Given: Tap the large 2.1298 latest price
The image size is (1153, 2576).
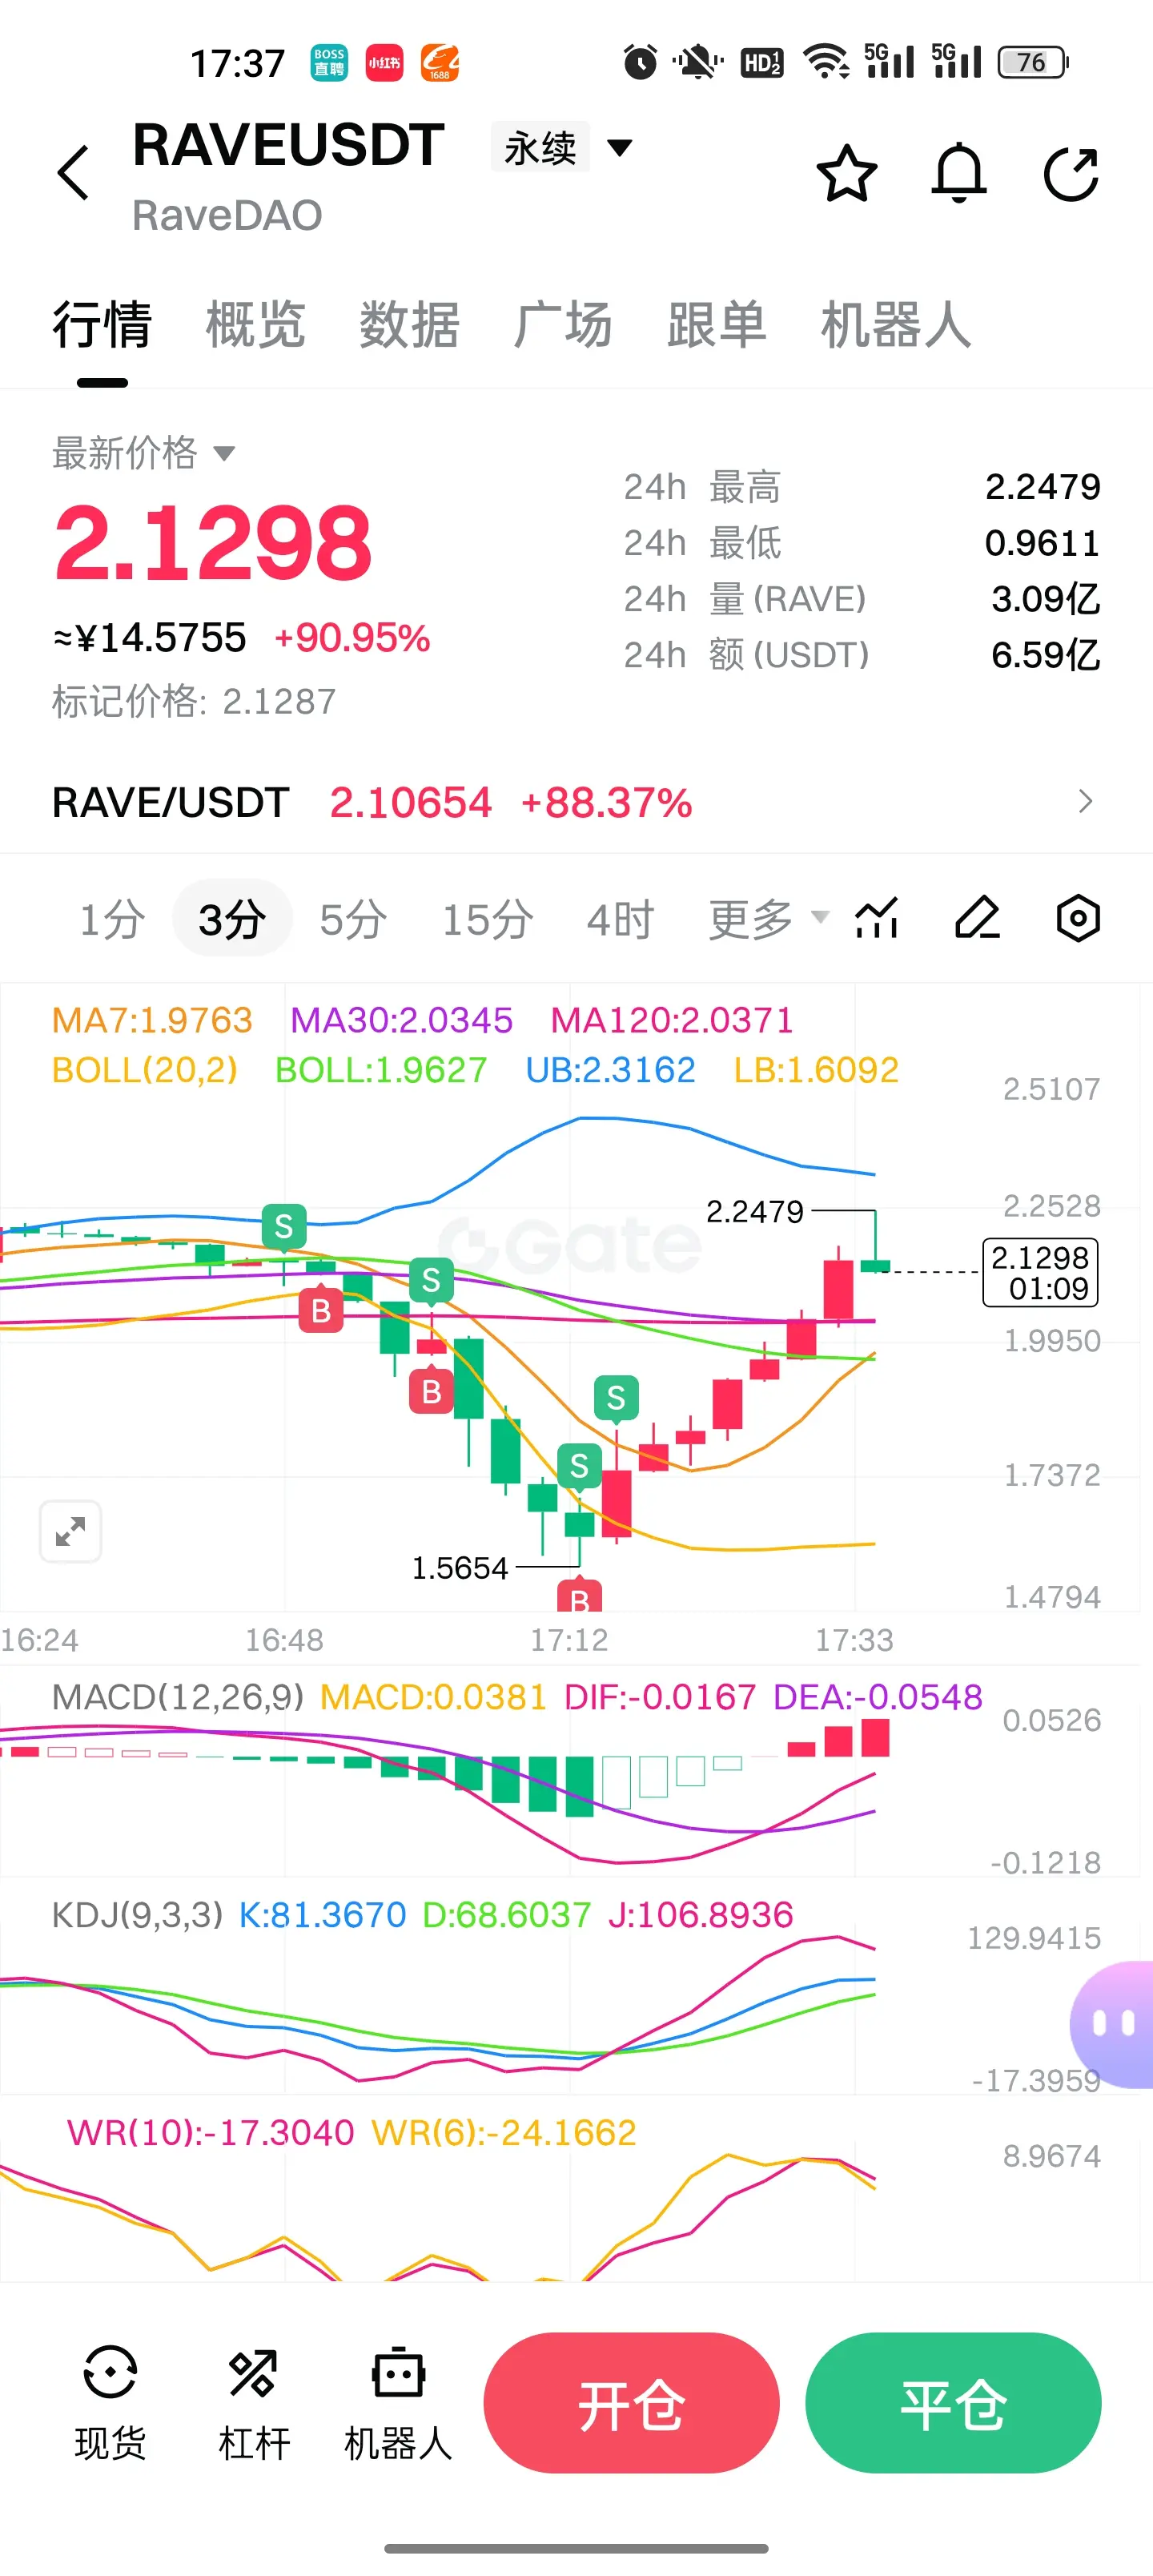Looking at the screenshot, I should coord(213,543).
